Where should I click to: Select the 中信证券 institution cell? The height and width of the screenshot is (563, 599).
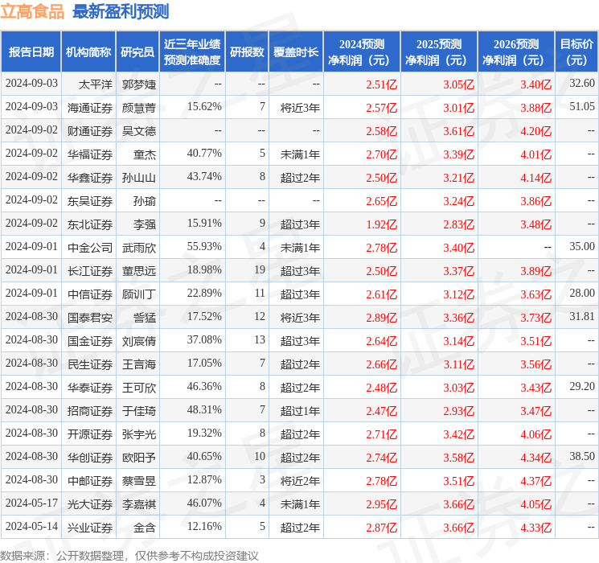[90, 294]
